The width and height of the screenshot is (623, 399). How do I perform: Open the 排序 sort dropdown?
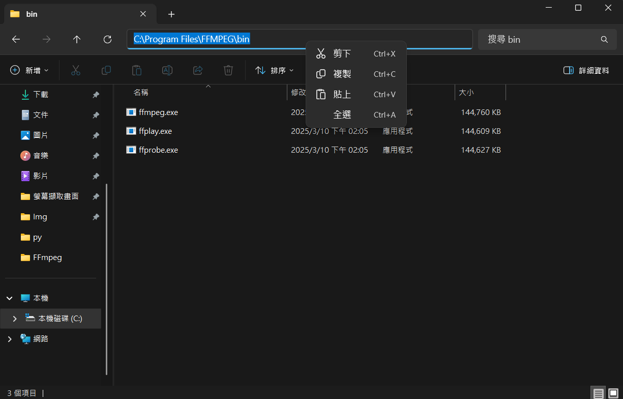coord(275,70)
